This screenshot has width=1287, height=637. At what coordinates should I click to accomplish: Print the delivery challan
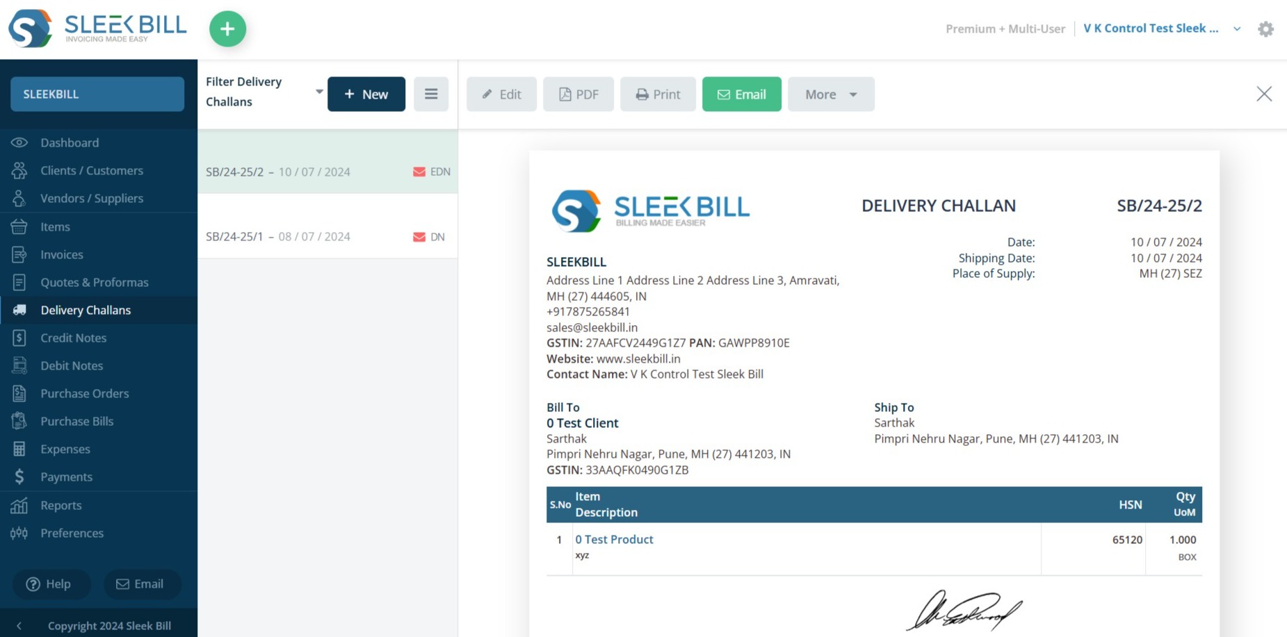[658, 94]
